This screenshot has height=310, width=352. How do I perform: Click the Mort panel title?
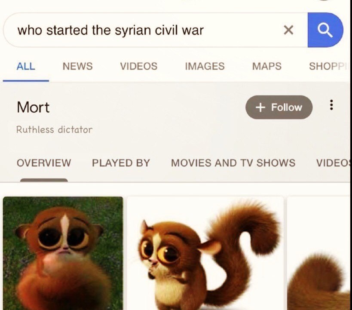[x=33, y=107]
